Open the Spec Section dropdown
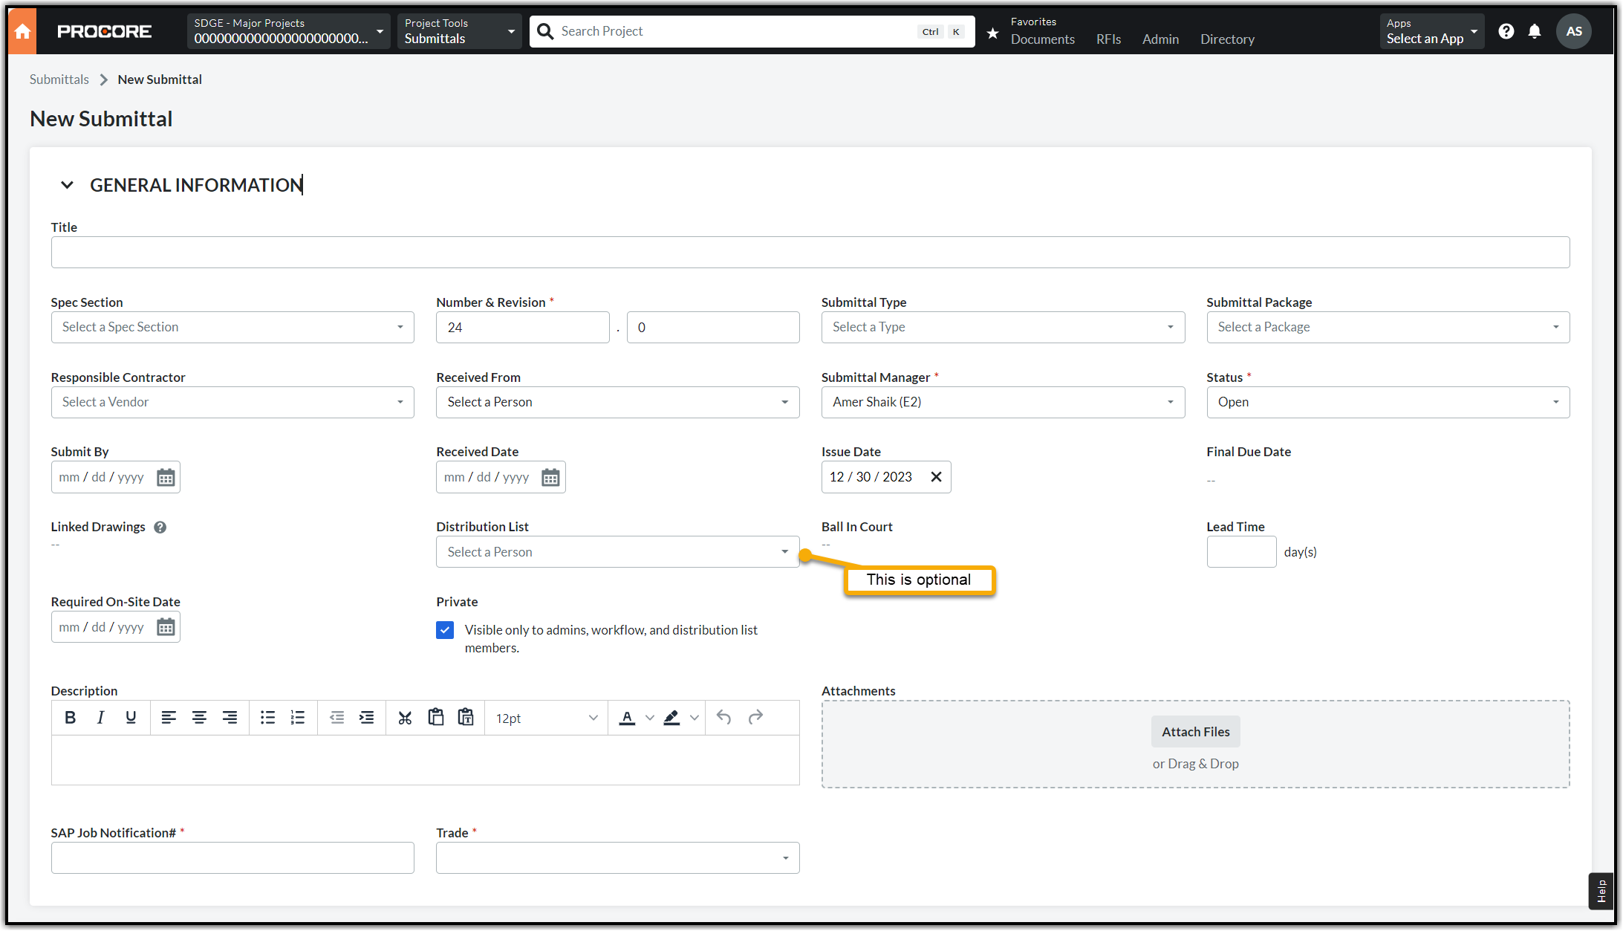The height and width of the screenshot is (931, 1623). click(x=232, y=328)
